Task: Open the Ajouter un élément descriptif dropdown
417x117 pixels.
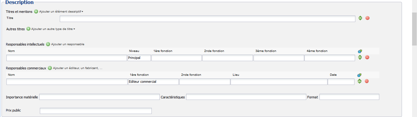Action: [61, 12]
